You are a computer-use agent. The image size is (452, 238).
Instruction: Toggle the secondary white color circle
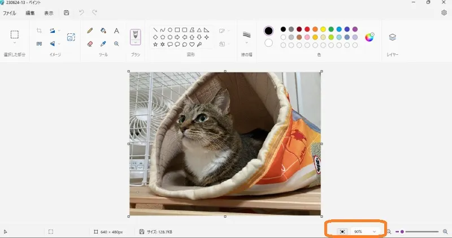[268, 43]
